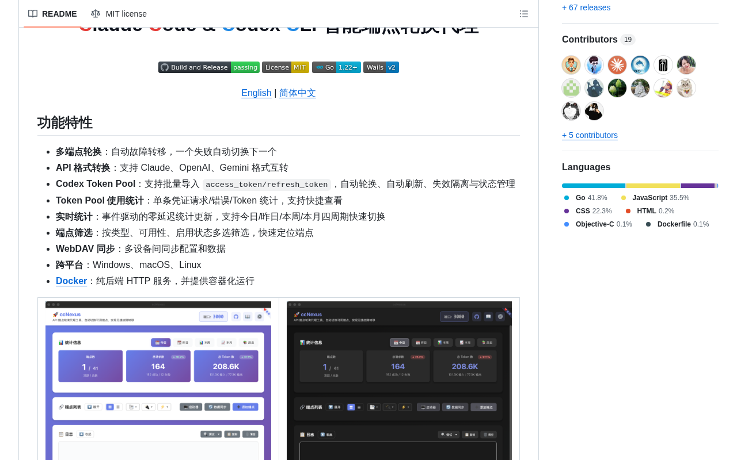
Task: Click the License MIT badge
Action: 286,67
